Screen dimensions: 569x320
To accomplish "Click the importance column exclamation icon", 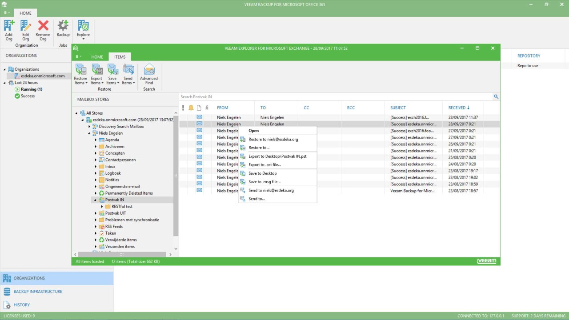I will coord(183,108).
